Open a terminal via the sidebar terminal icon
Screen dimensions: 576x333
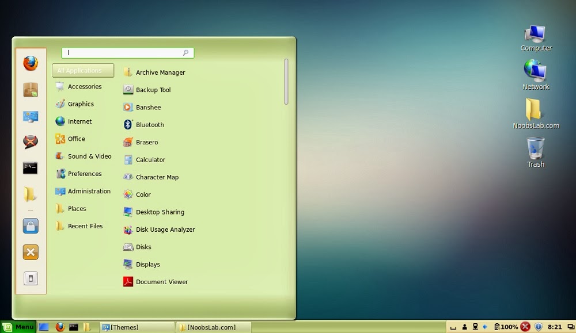[x=30, y=167]
